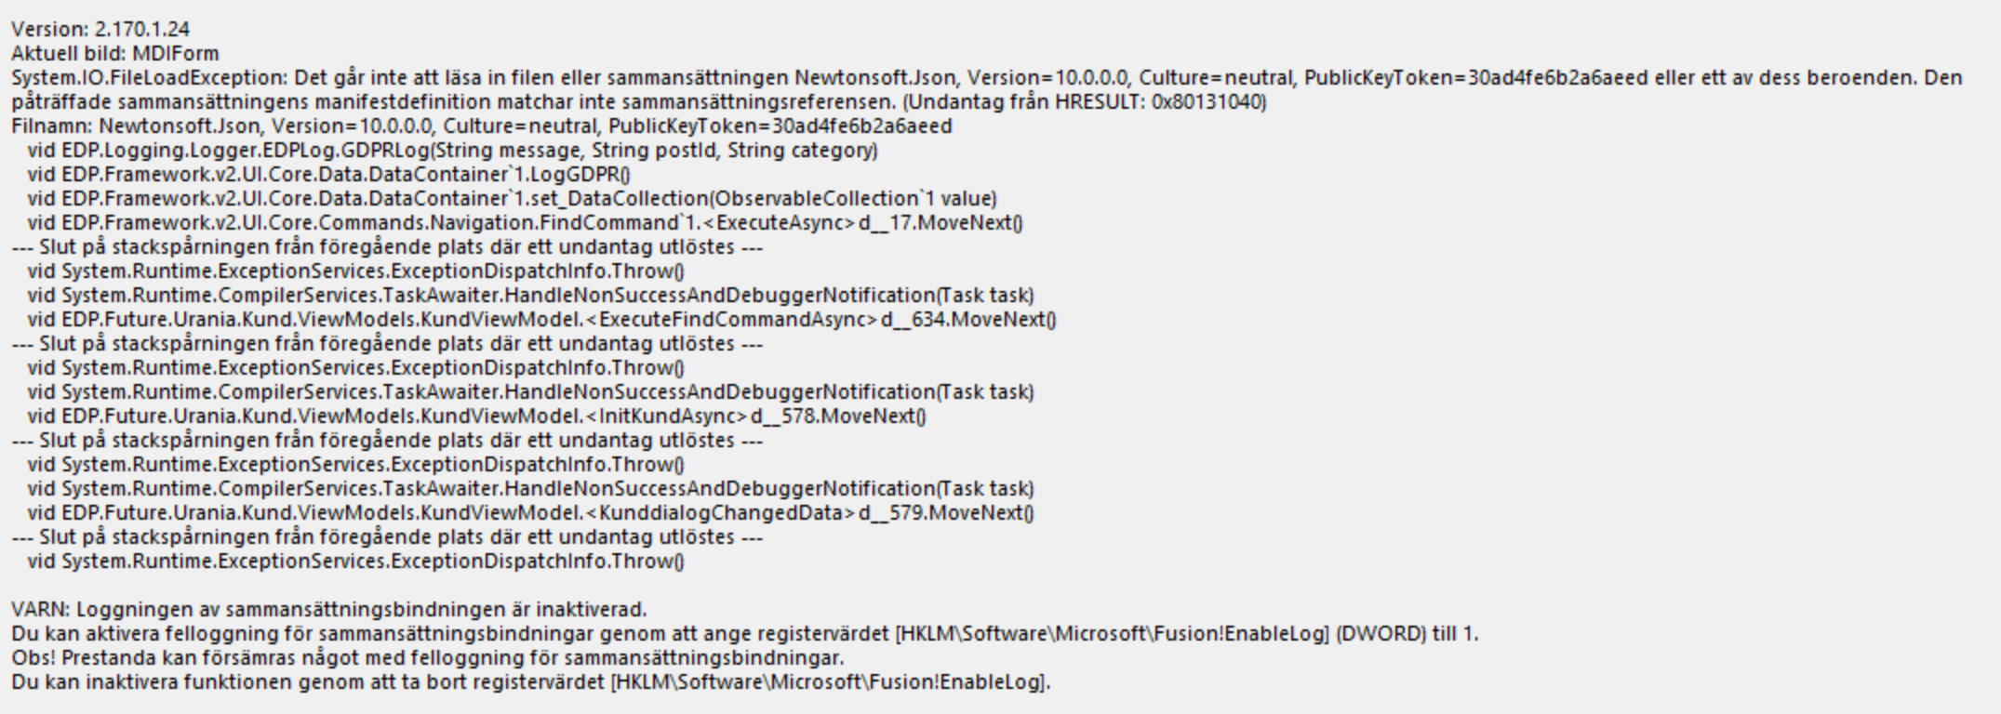The image size is (2001, 714).
Task: Click the first TaskAwaiter.HandleNonSuccessAndDebuggerNotification line
Action: pos(530,296)
